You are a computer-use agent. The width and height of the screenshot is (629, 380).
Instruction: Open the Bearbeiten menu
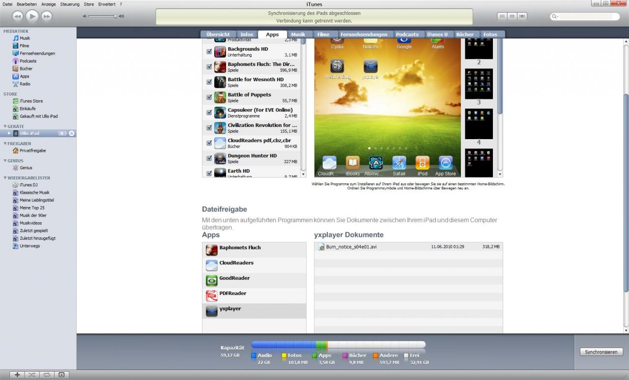[x=27, y=4]
